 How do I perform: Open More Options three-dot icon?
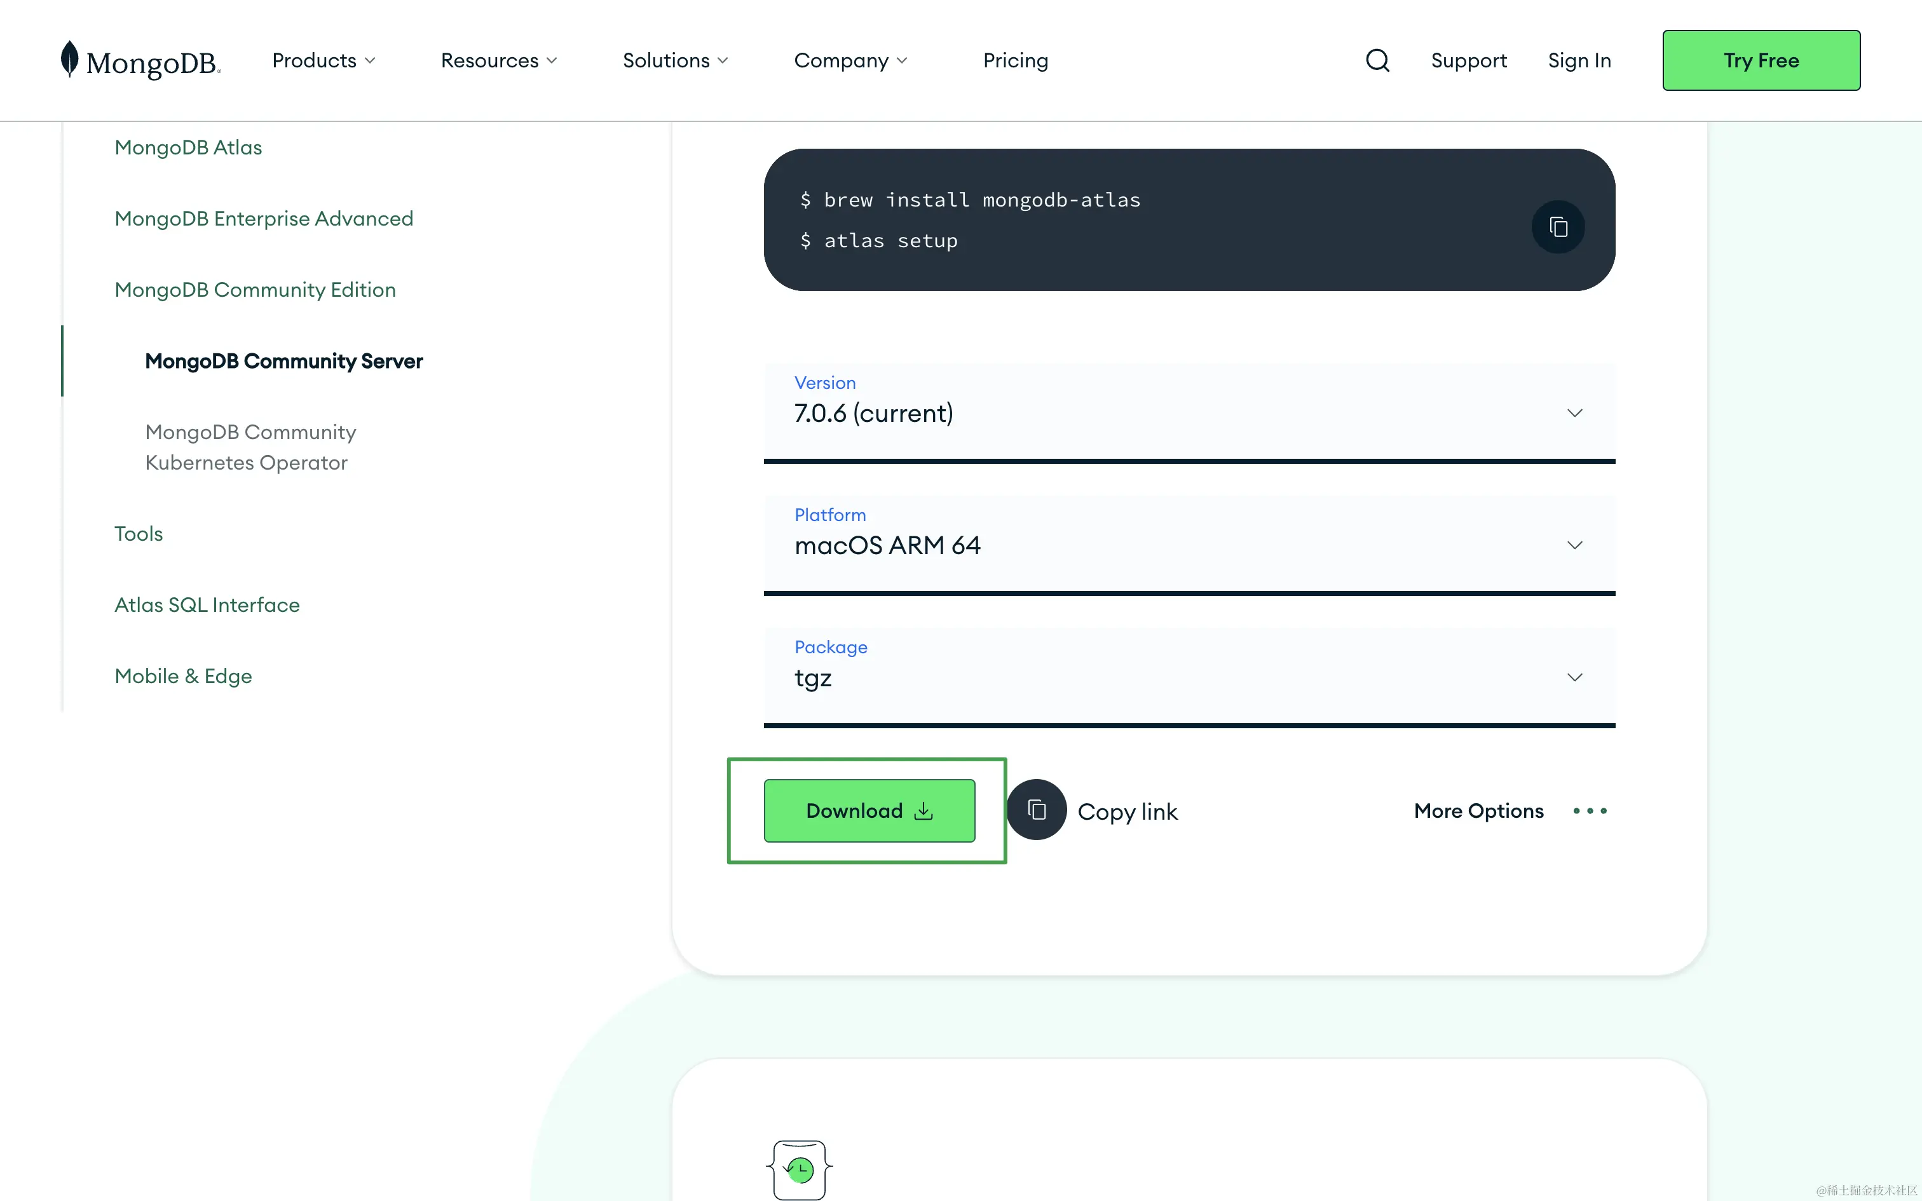point(1589,811)
